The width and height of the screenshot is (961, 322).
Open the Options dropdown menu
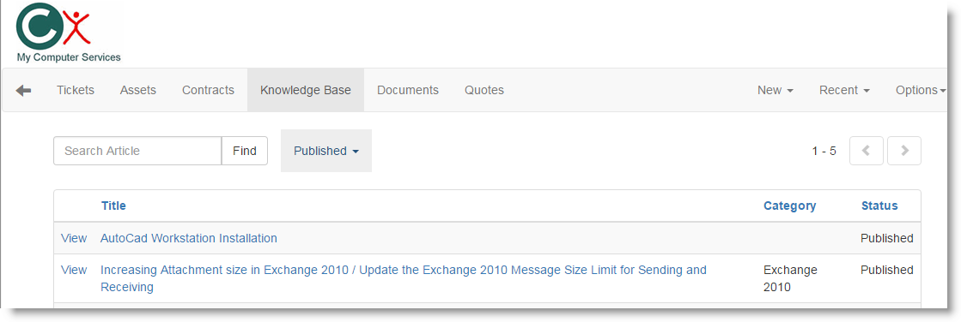(x=921, y=91)
